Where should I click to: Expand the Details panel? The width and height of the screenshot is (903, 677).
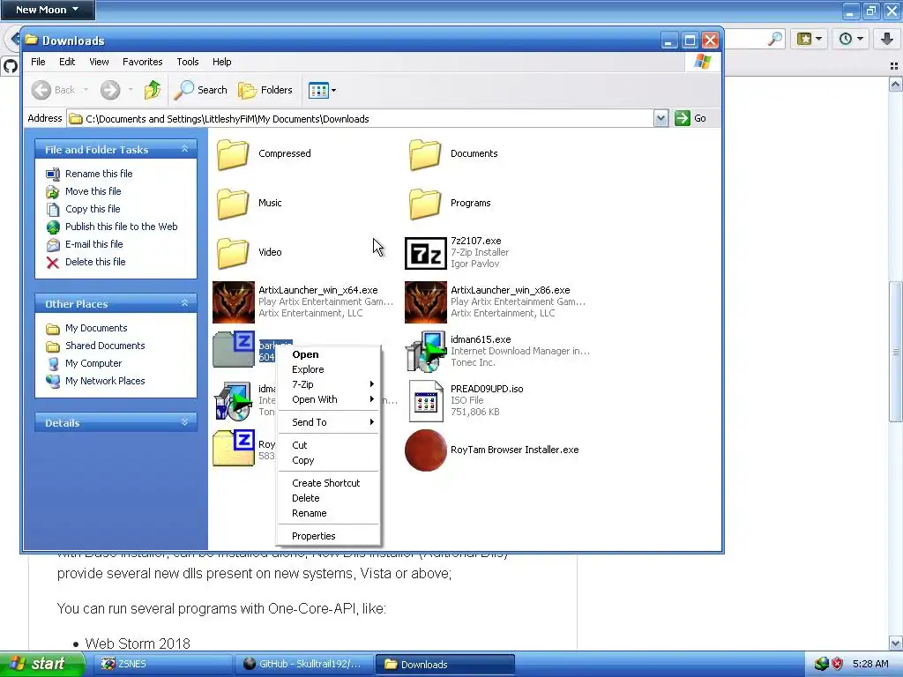[185, 422]
